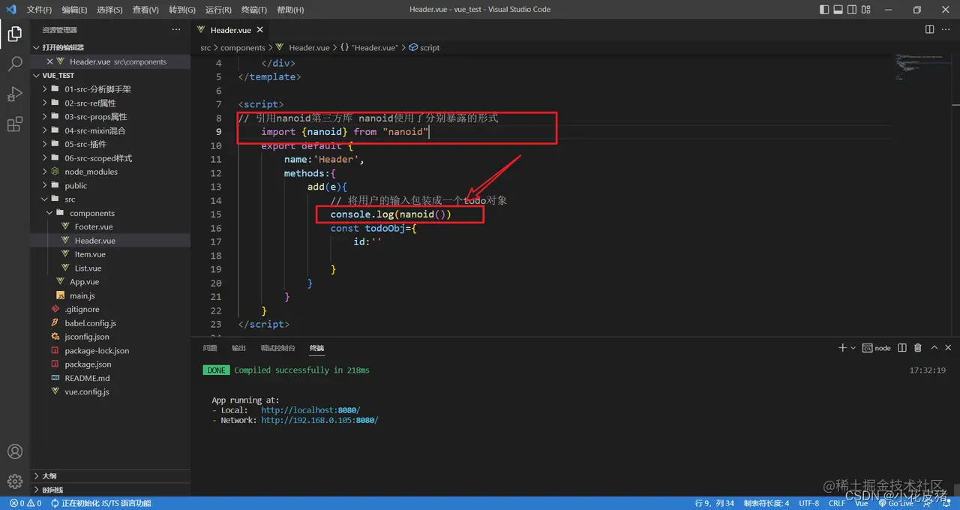Image resolution: width=960 pixels, height=510 pixels.
Task: Open the 文件(F) menu
Action: pos(39,10)
